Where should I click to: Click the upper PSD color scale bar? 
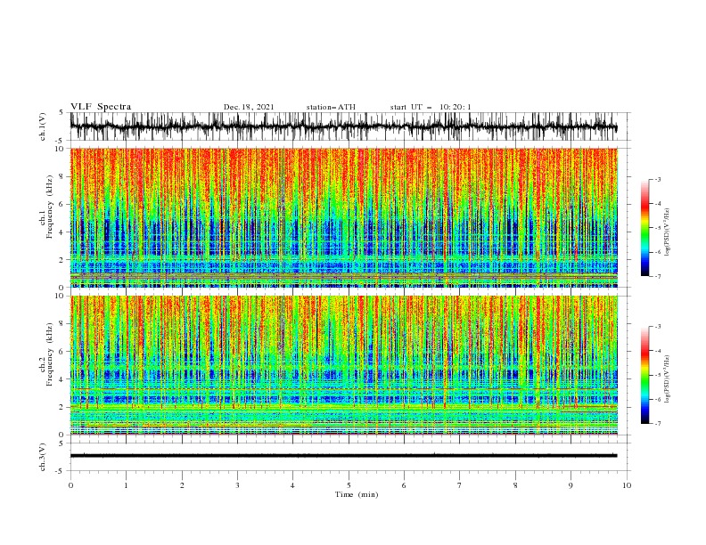coord(645,228)
